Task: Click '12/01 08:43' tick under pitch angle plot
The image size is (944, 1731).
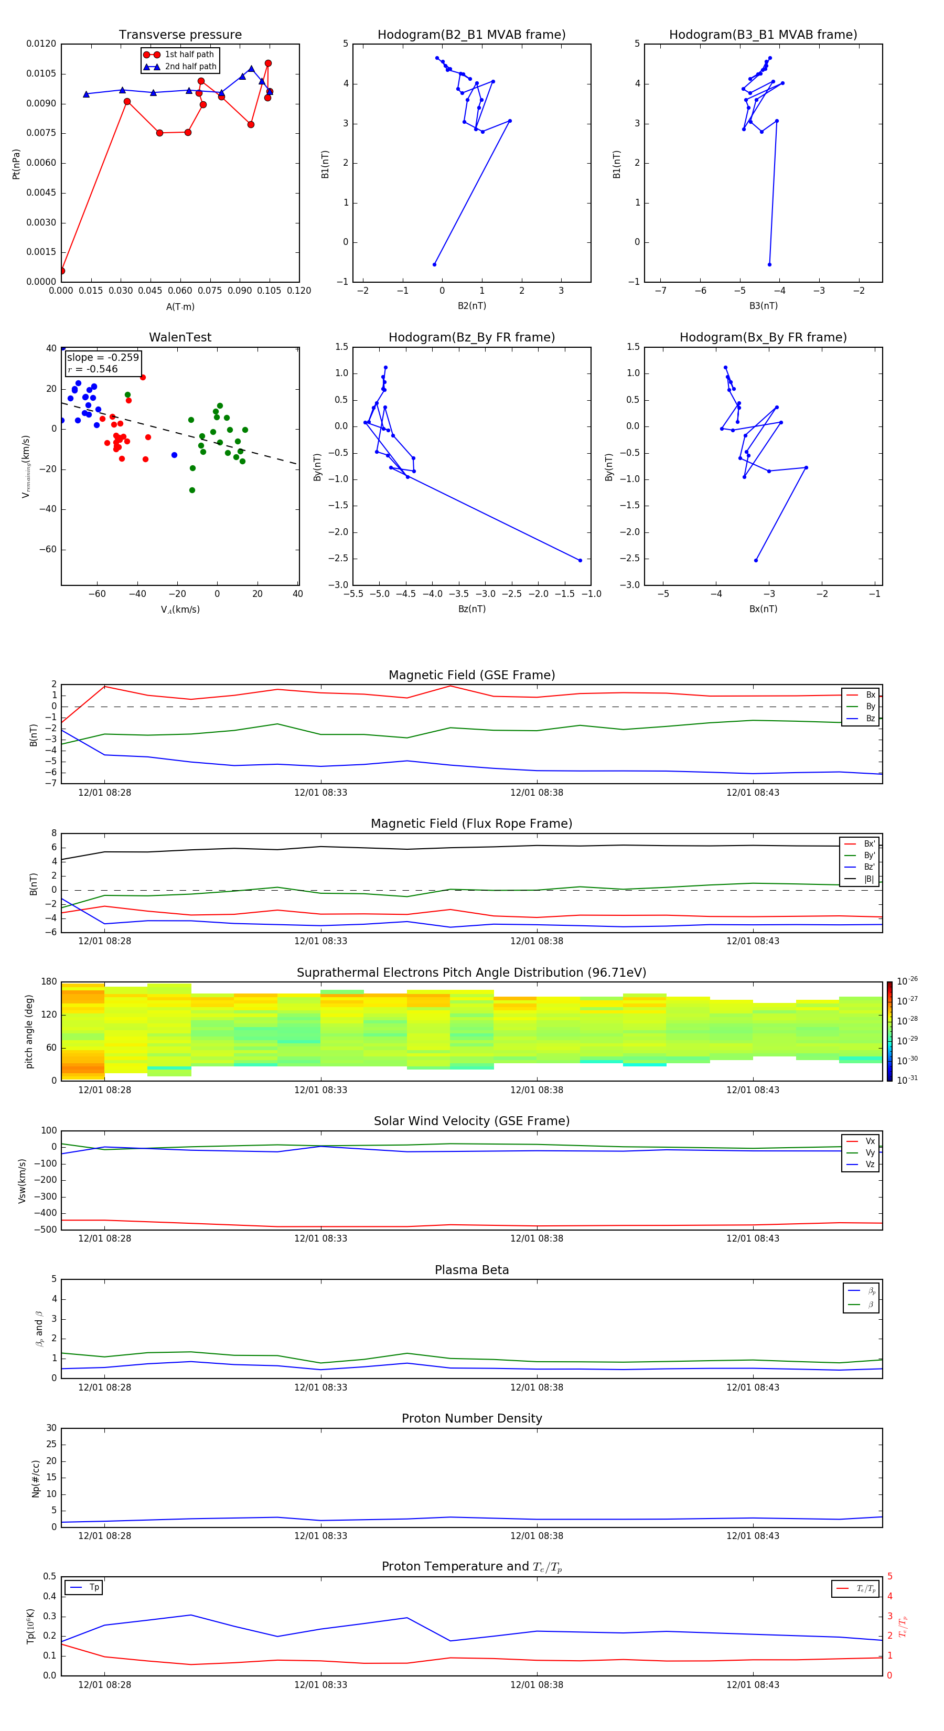Action: click(x=753, y=1091)
